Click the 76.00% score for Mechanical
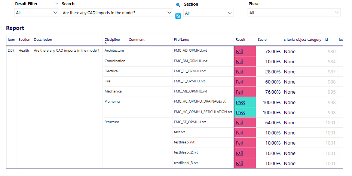 point(273,92)
